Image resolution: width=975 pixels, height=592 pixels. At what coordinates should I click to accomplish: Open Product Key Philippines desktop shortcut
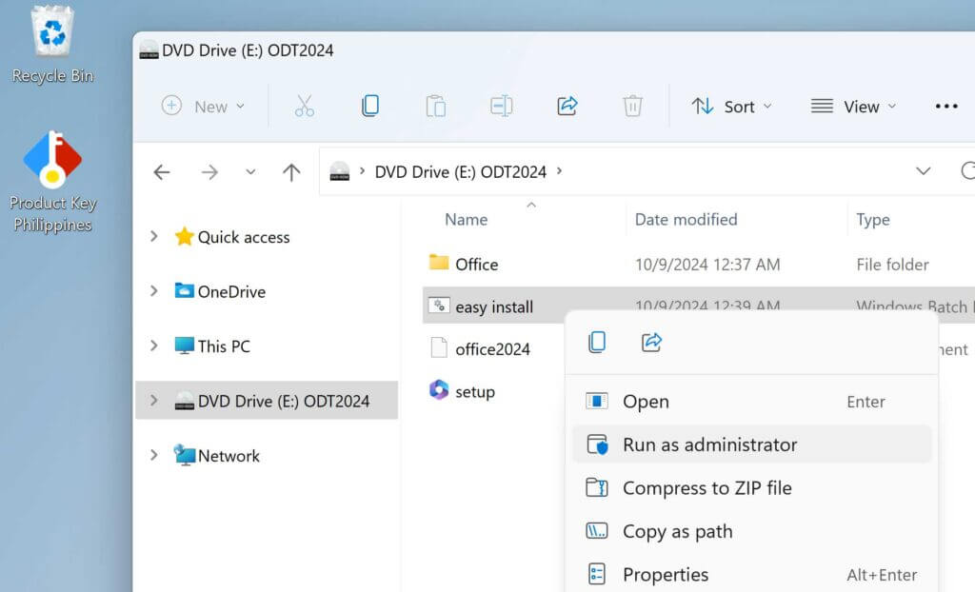pos(53,181)
